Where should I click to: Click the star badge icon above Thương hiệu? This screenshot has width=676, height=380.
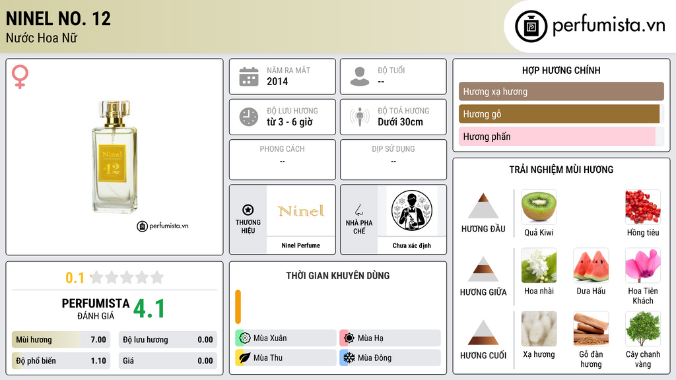248,210
